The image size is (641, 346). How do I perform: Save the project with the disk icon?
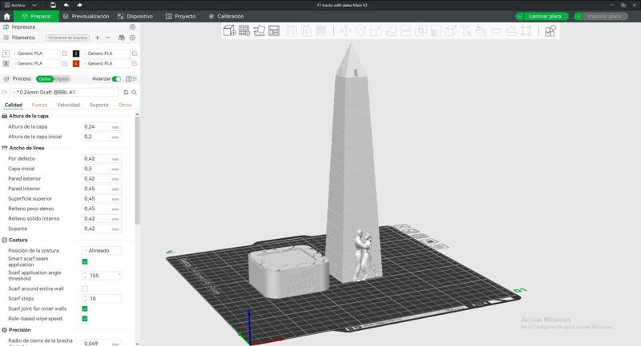[x=53, y=5]
